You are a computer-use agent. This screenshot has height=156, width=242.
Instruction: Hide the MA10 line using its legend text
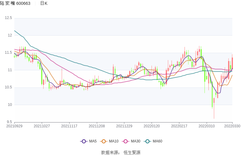coord(114,141)
